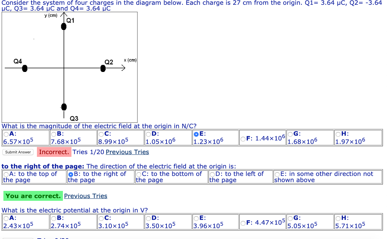Select magnitude option G: 1.68×10^6
This screenshot has width=387, height=239.
290,134
